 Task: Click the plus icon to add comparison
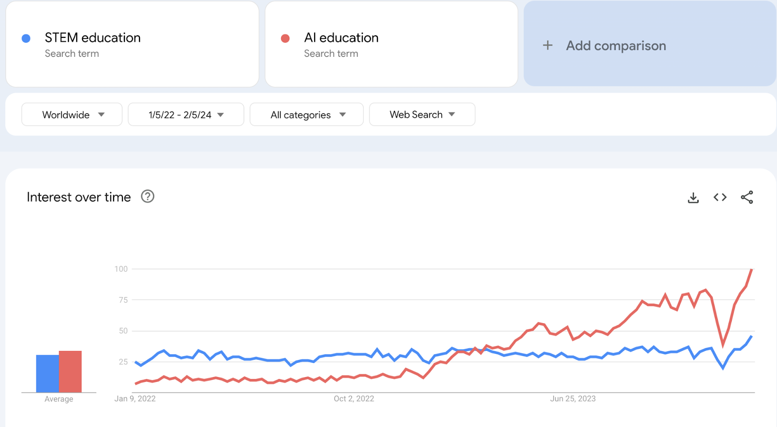pos(548,45)
